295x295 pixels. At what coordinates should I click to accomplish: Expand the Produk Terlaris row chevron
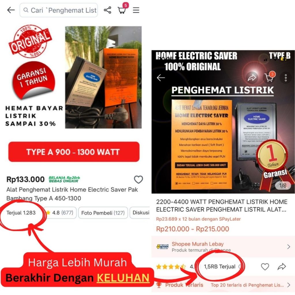coord(289,285)
